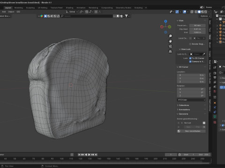Screen dimensions: 225x168
Task: Click the Scene name field in top bar
Action: tap(212, 7)
